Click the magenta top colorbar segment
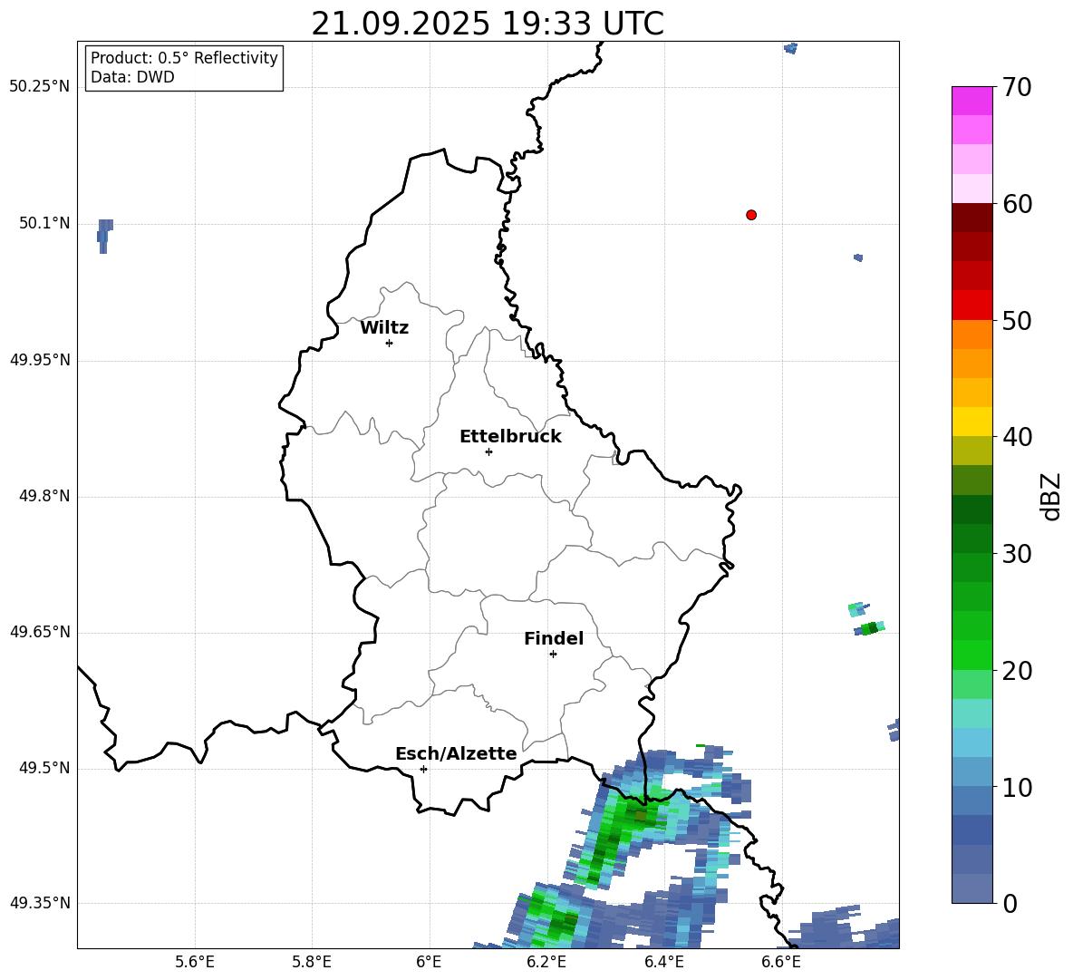Viewport: 1073px width, 980px height. pyautogui.click(x=971, y=101)
